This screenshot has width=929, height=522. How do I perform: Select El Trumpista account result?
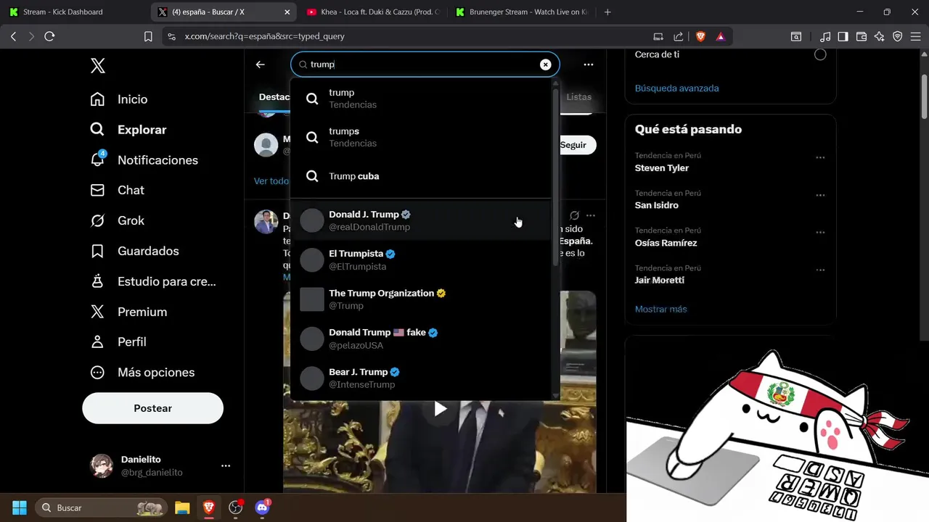tap(421, 260)
